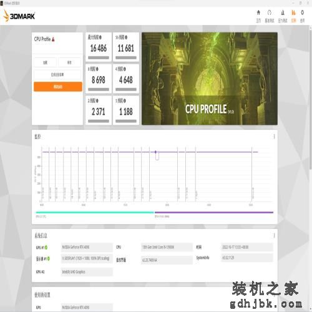The width and height of the screenshot is (312, 312).
Task: Click green status icon next to Display #1
Action: 49,258
